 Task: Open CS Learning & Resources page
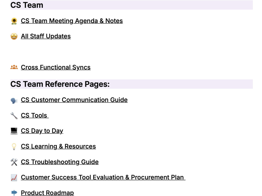[58, 147]
